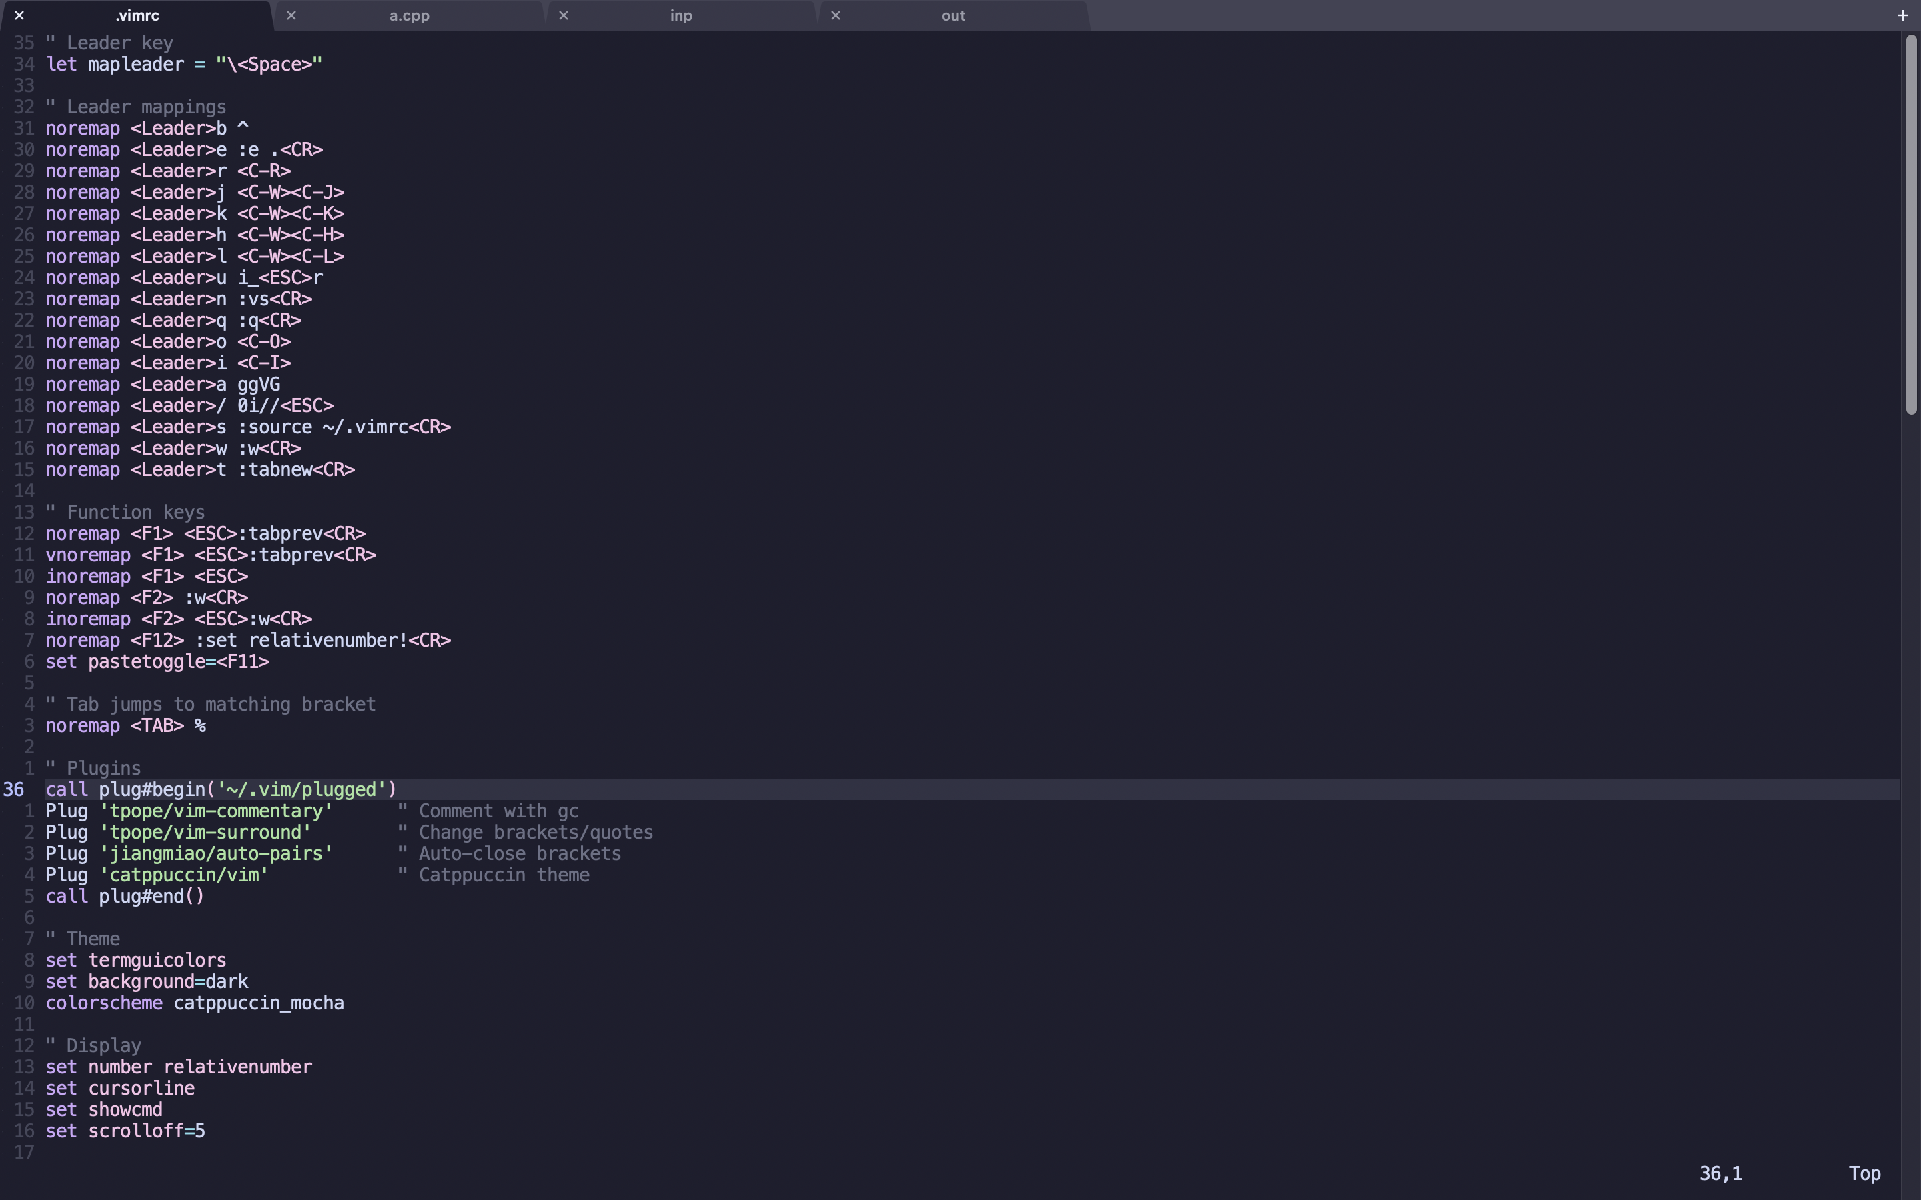Viewport: 1921px width, 1200px height.
Task: Click line 'noremap <F1> <ESC>:tabprev<CR>'
Action: click(205, 534)
